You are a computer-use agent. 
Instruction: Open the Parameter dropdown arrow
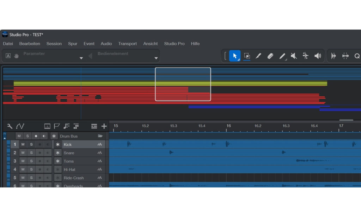click(81, 58)
